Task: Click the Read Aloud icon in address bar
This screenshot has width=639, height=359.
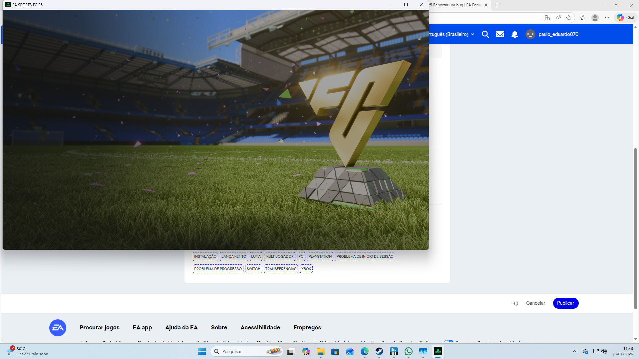Action: [x=558, y=18]
